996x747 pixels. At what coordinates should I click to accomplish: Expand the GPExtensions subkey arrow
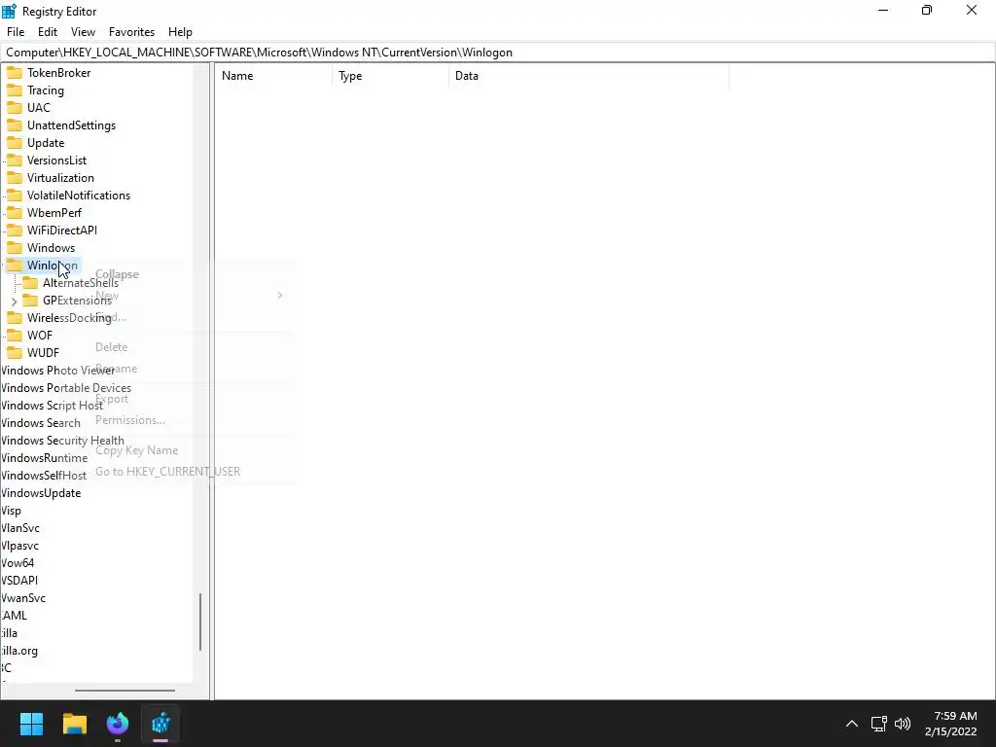tap(14, 302)
